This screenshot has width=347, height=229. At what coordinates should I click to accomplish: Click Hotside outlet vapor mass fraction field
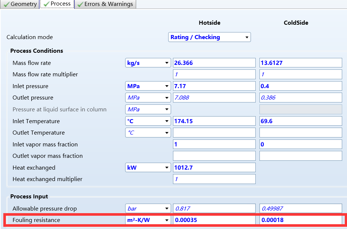(x=214, y=156)
